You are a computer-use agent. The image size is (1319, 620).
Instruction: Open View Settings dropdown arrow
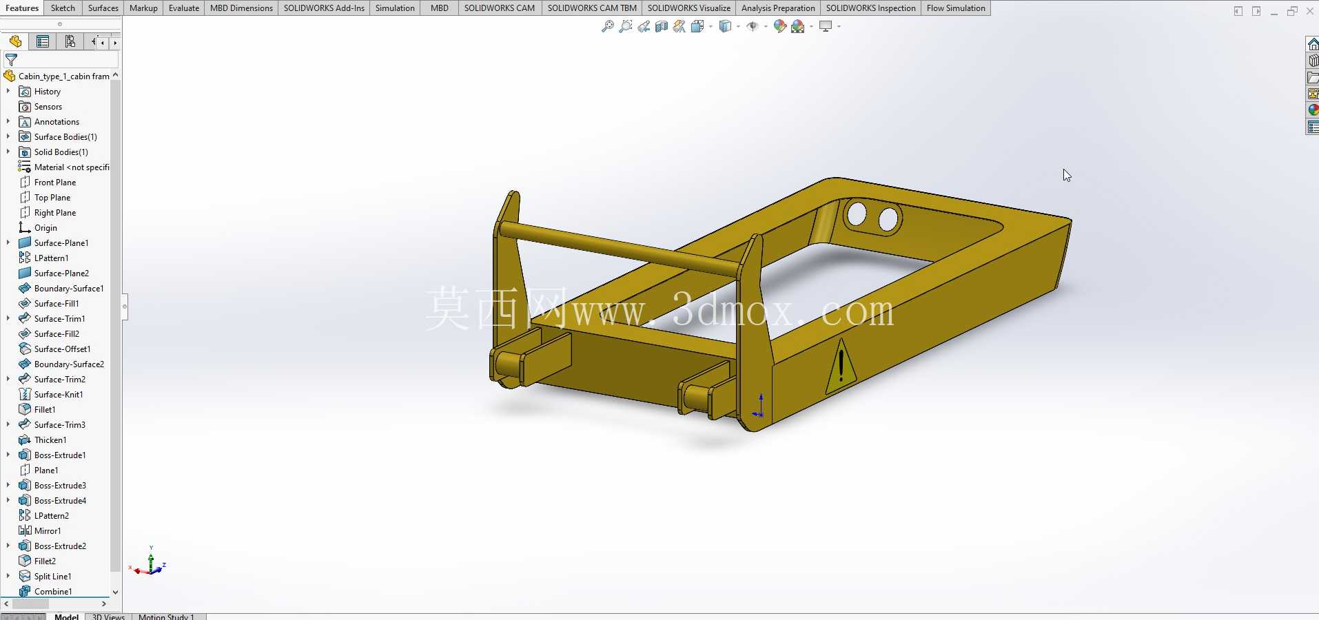[839, 26]
